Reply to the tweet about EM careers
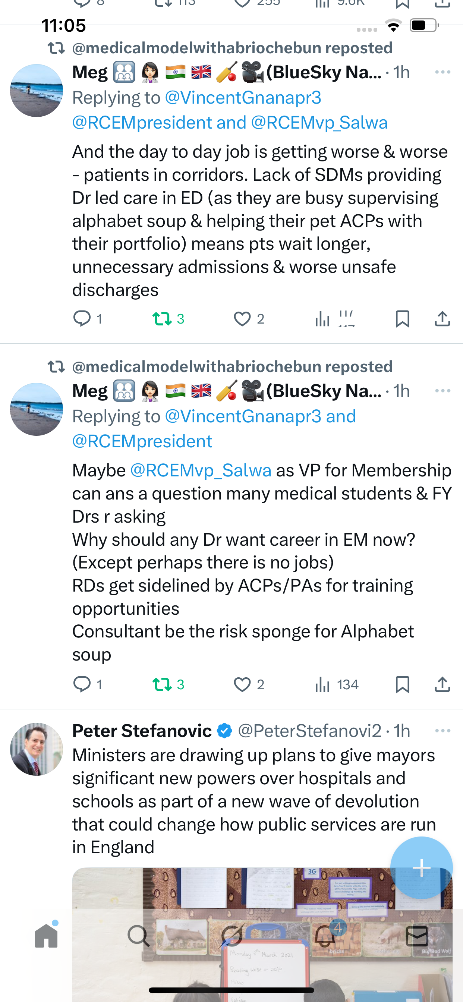 (82, 684)
